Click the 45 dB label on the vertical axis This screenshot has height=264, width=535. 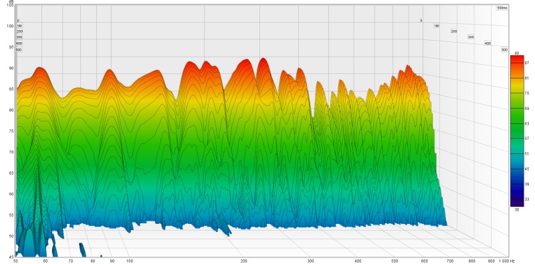click(x=12, y=257)
